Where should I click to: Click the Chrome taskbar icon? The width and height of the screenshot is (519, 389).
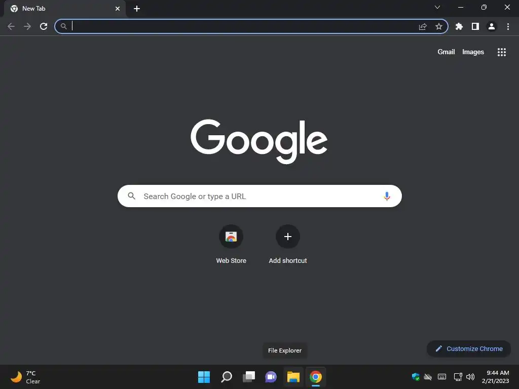(316, 377)
